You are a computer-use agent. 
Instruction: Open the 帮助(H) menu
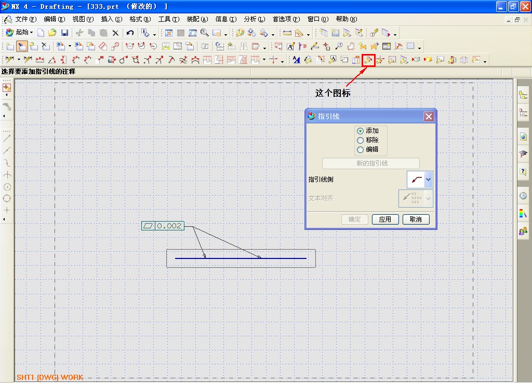point(347,19)
